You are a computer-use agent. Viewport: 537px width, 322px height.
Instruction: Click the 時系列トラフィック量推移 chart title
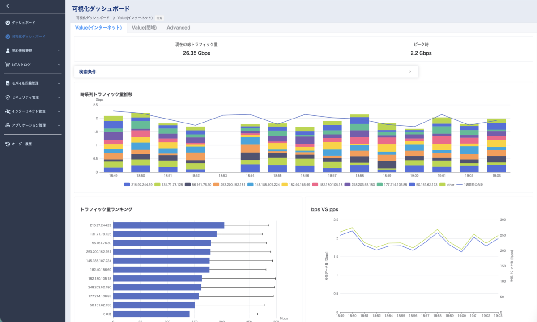106,94
